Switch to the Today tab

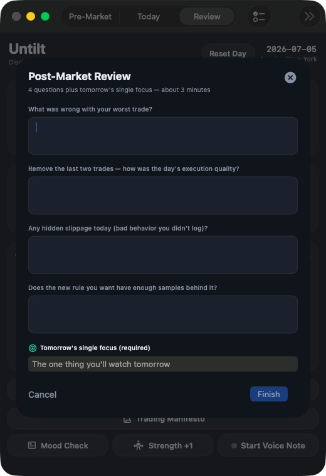tap(148, 16)
